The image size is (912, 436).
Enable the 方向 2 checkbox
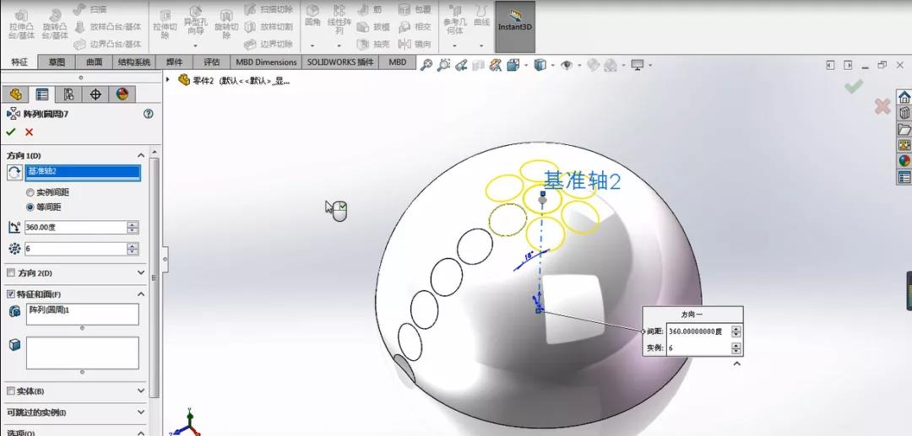pos(10,273)
